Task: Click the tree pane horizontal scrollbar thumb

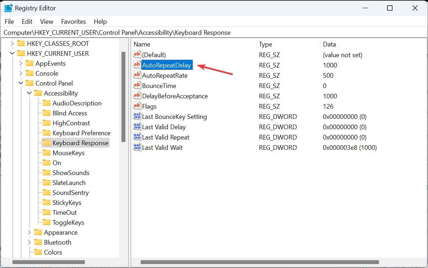Action: click(x=48, y=262)
